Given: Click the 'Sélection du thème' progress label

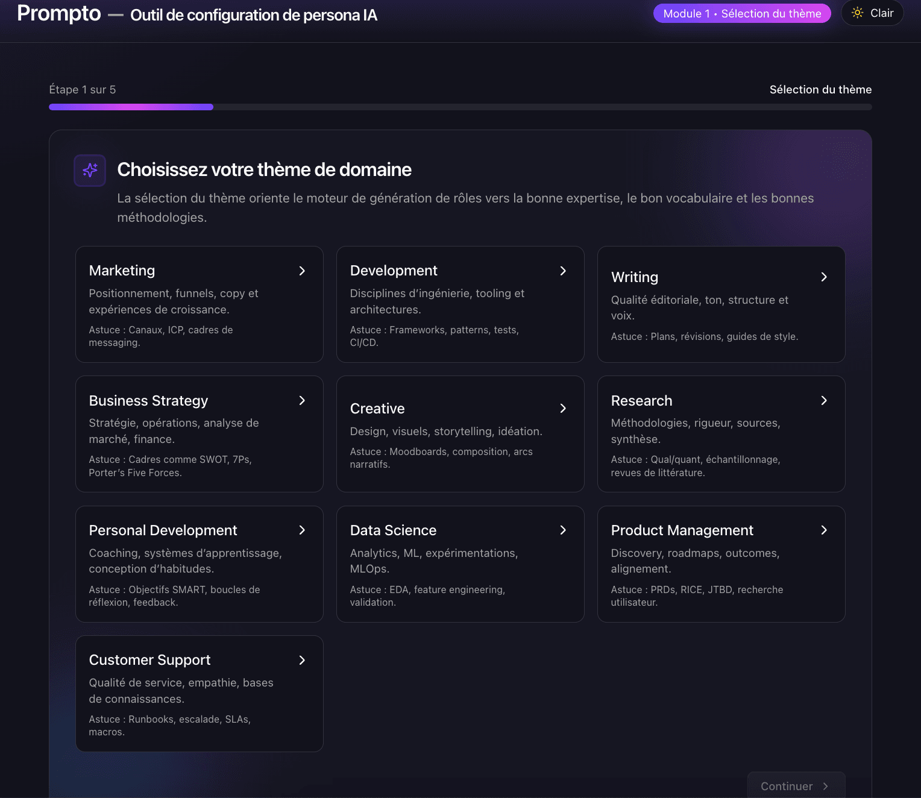Looking at the screenshot, I should click(820, 90).
